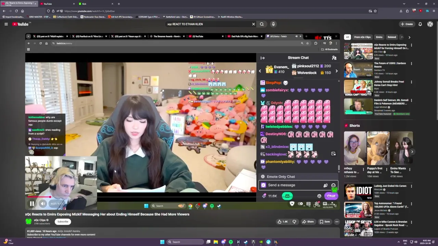Show next Shorts with the arrow

[412, 152]
